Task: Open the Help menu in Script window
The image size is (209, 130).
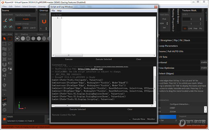Action: 59,11
